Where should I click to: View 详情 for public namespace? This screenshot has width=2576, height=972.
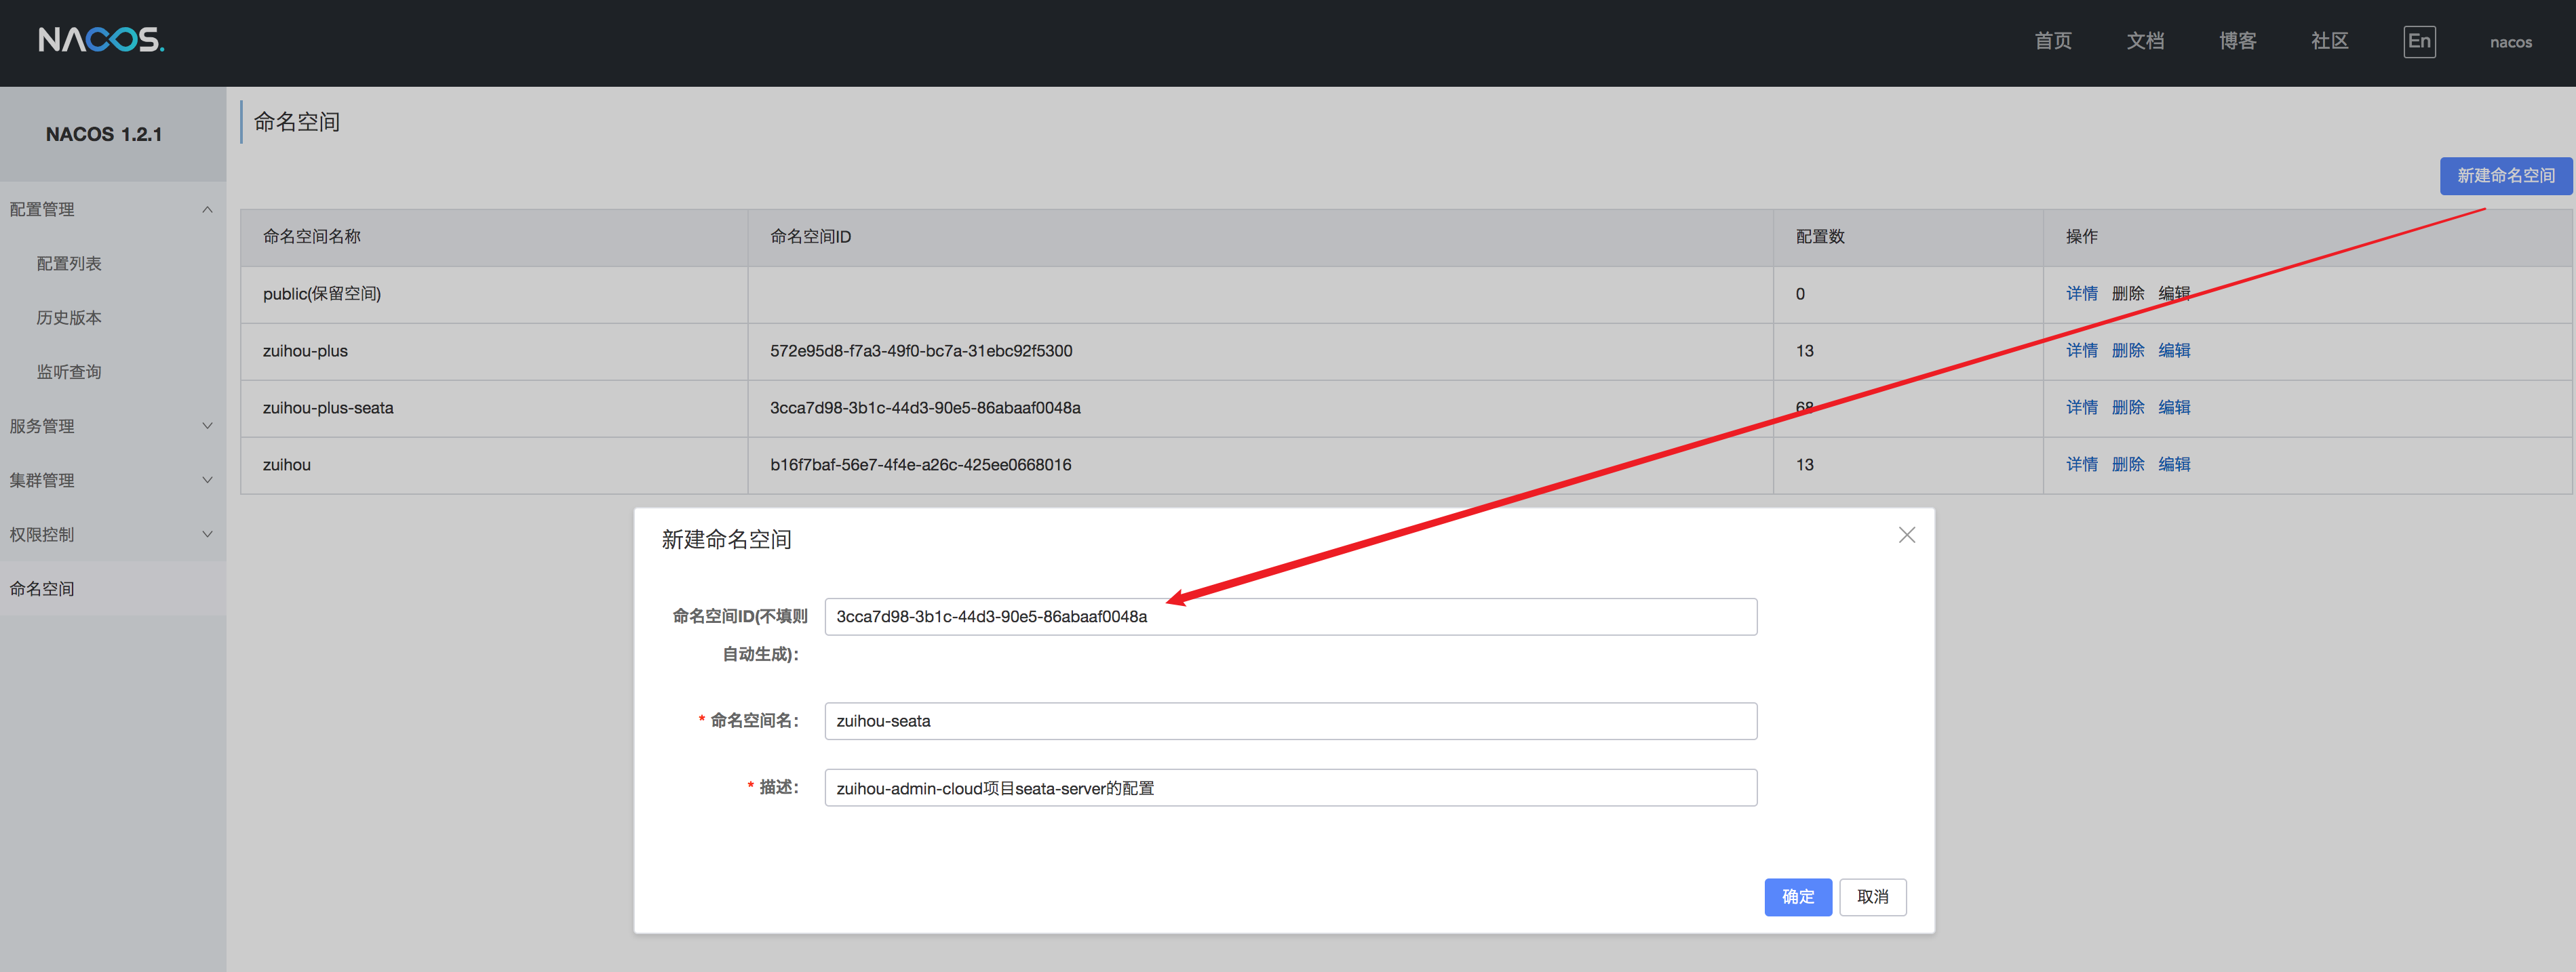click(2082, 293)
